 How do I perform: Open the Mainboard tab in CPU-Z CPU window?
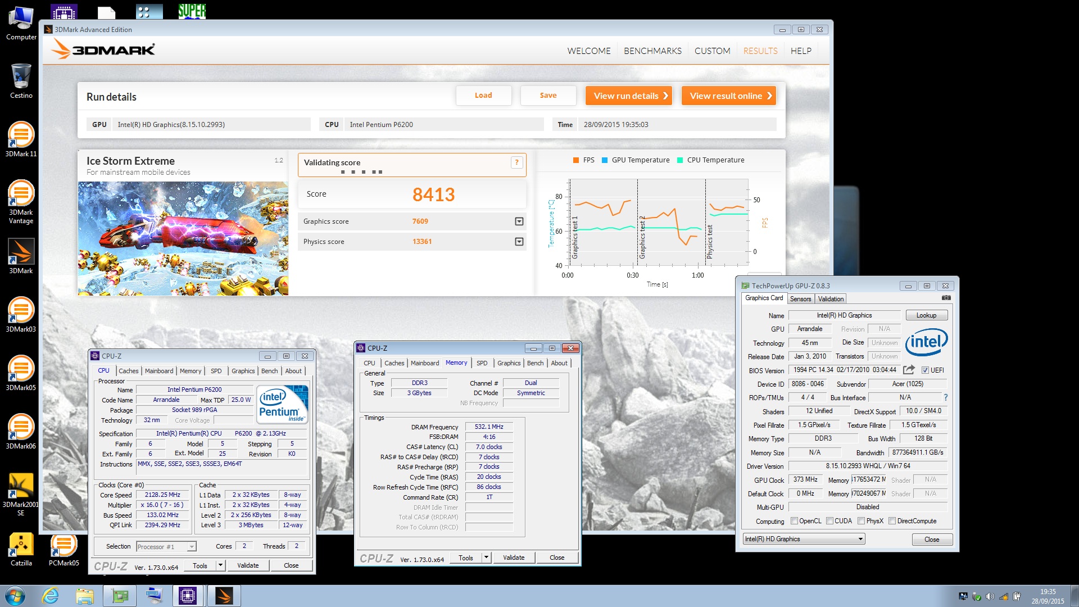coord(159,371)
